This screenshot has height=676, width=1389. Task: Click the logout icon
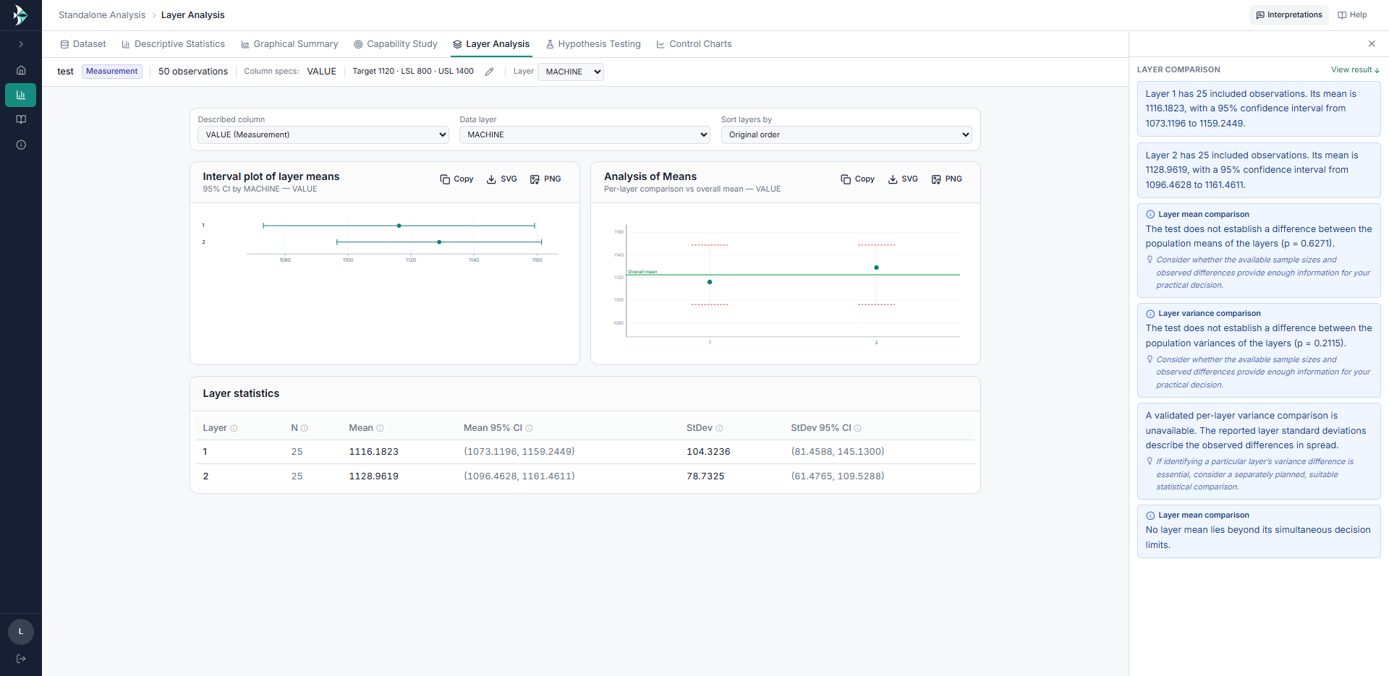point(21,659)
